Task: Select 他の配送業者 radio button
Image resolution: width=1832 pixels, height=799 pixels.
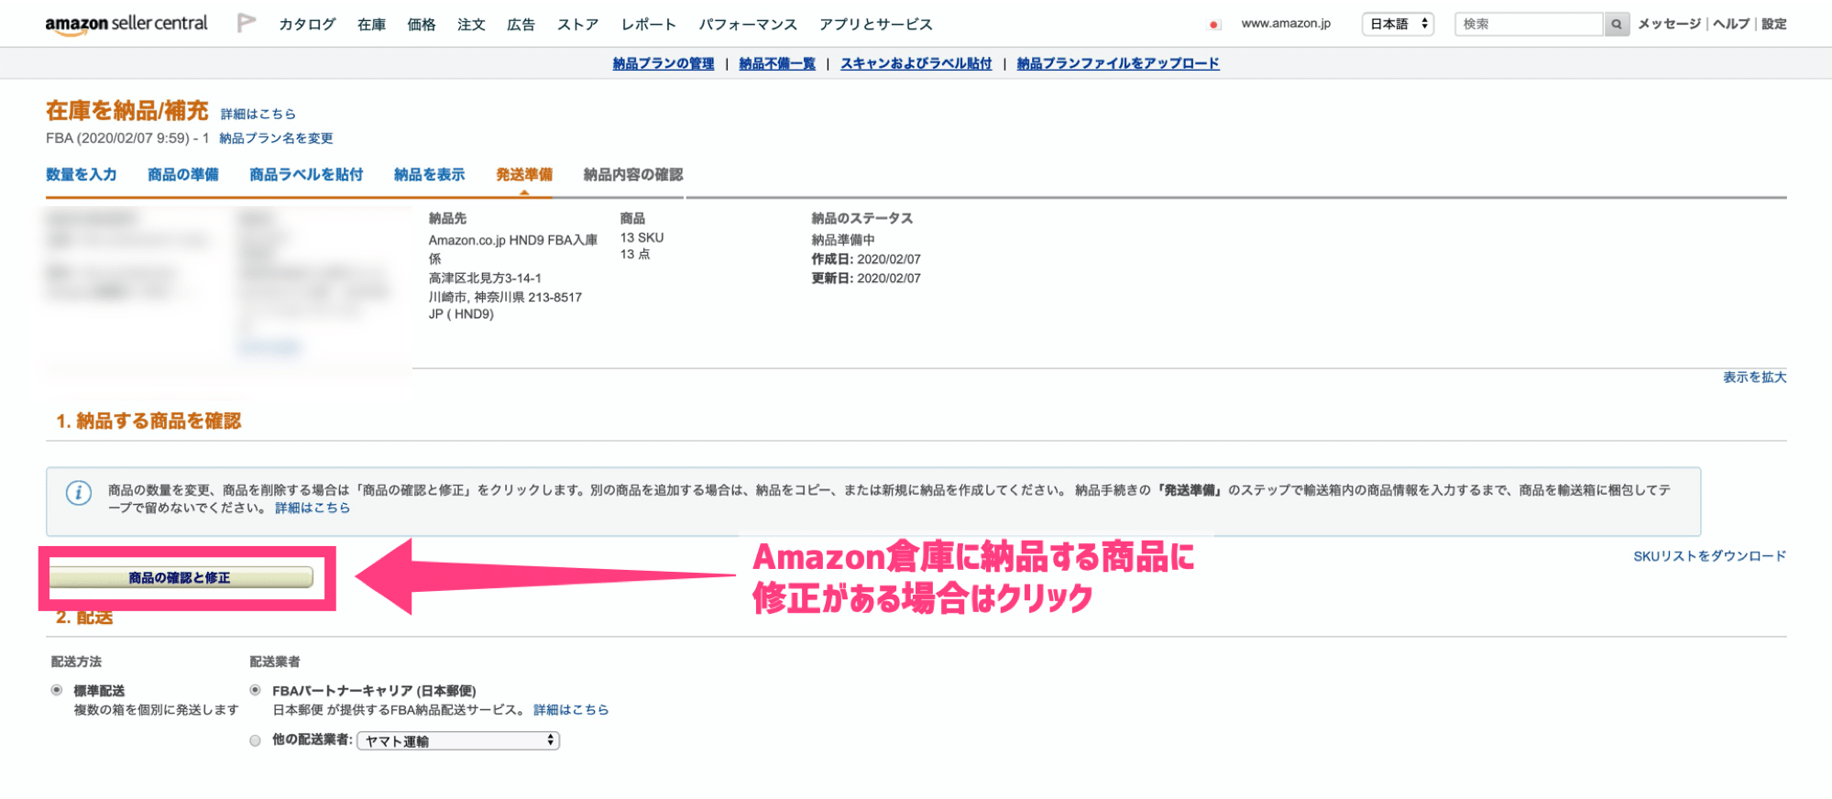Action: pyautogui.click(x=255, y=740)
